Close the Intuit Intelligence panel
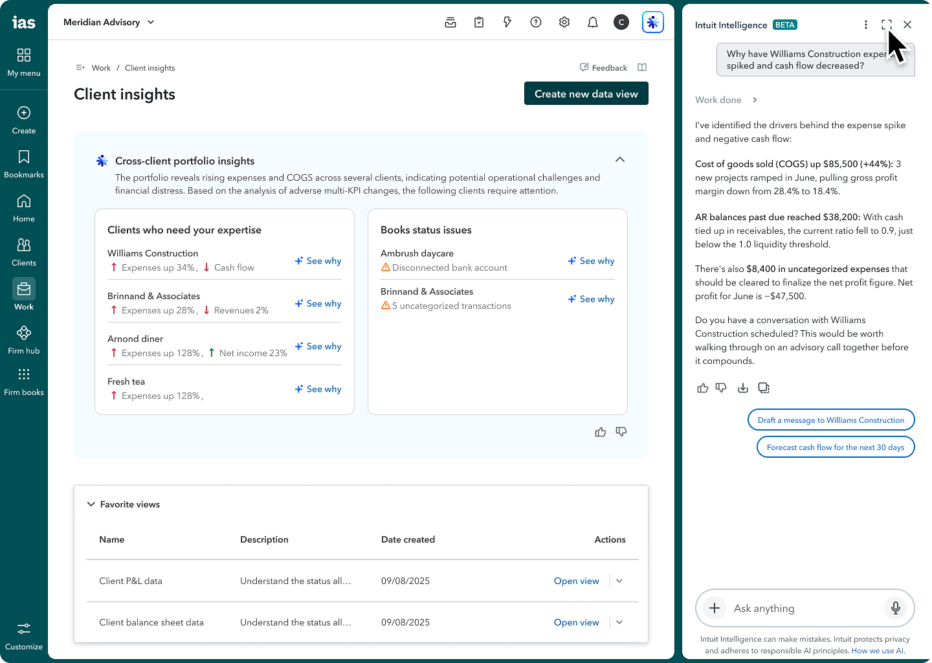Image resolution: width=932 pixels, height=663 pixels. pyautogui.click(x=907, y=25)
